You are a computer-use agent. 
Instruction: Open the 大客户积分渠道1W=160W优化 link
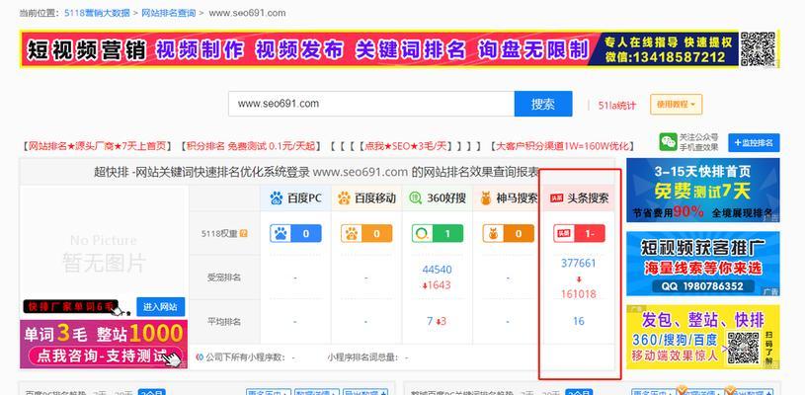562,146
